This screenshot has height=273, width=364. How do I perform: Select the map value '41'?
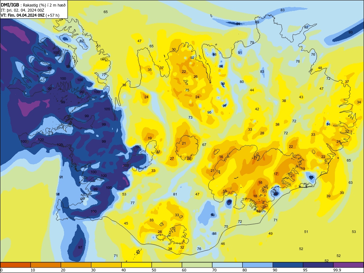(104, 59)
